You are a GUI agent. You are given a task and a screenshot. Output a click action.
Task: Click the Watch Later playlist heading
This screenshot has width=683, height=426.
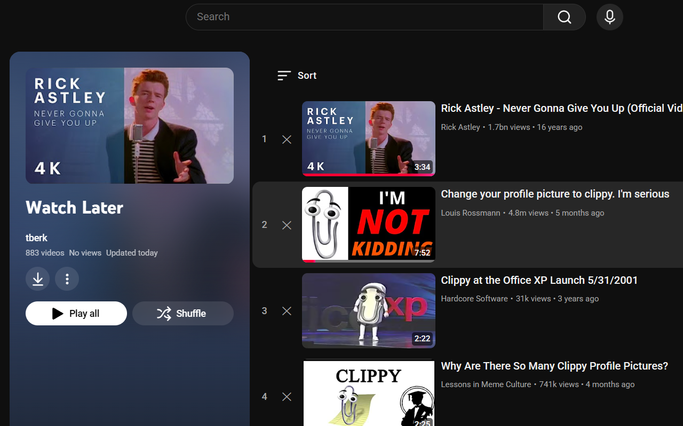point(74,208)
